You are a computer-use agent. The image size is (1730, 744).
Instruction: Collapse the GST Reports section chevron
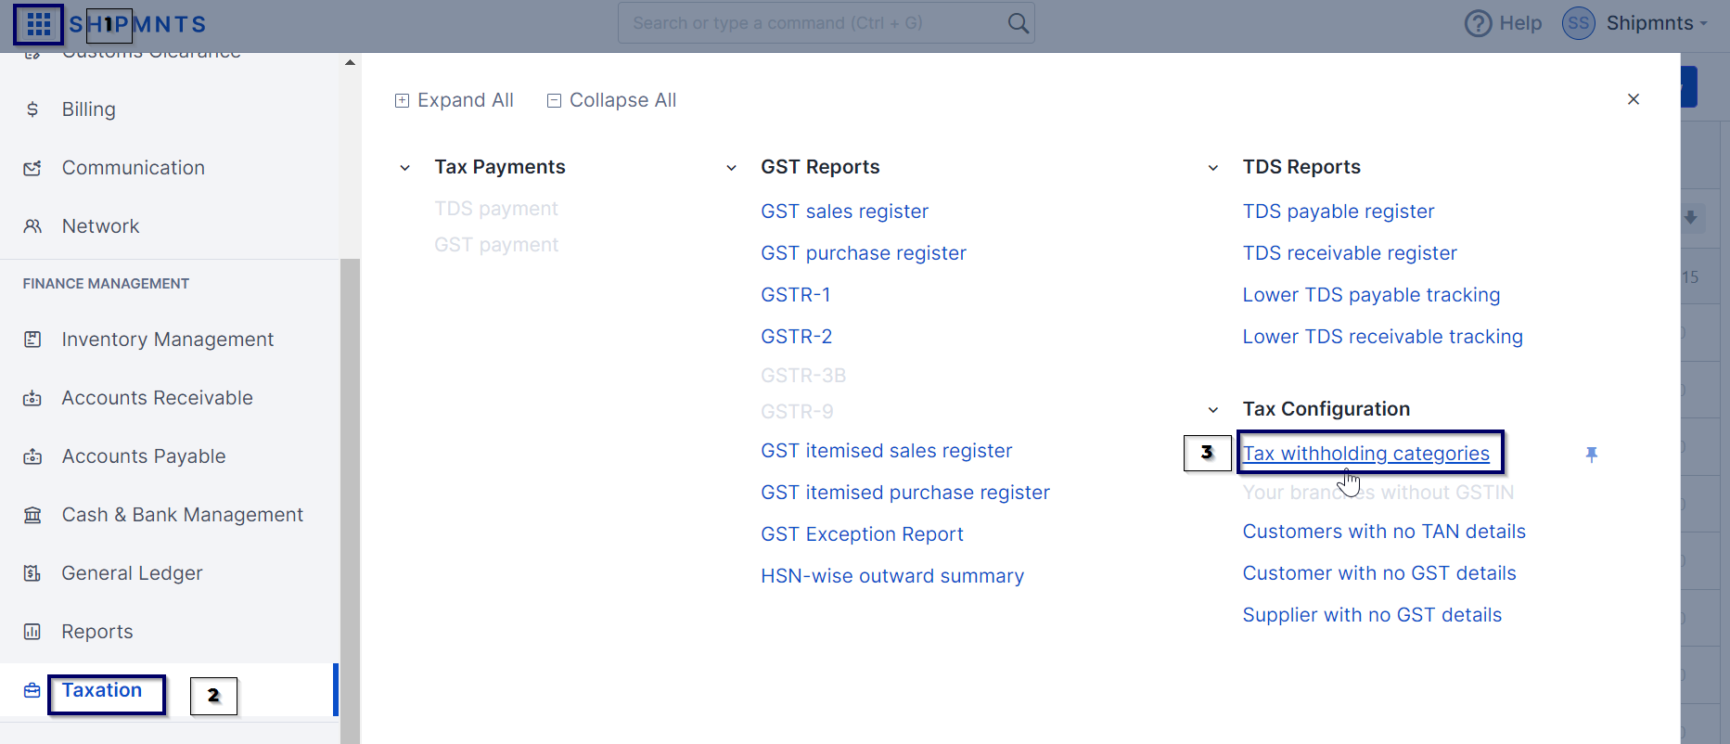pos(731,168)
